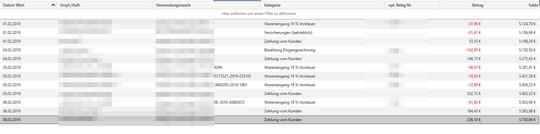Image resolution: width=540 pixels, height=134 pixels.
Task: Select the row with balance 5.431,38 €
Action: [x=270, y=76]
